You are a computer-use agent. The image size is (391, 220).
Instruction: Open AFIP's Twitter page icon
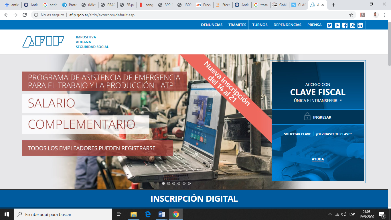pyautogui.click(x=330, y=25)
